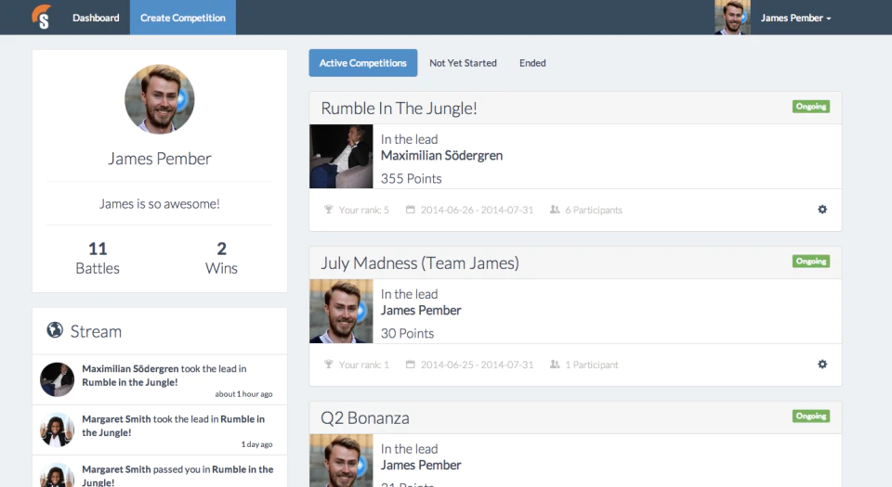Screen dimensions: 892x487
Task: Expand the James Pember user dropdown
Action: click(x=795, y=18)
